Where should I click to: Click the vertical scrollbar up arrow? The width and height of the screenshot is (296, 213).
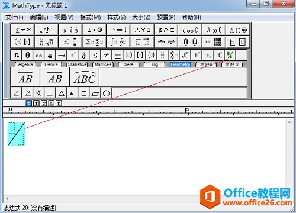(x=289, y=122)
